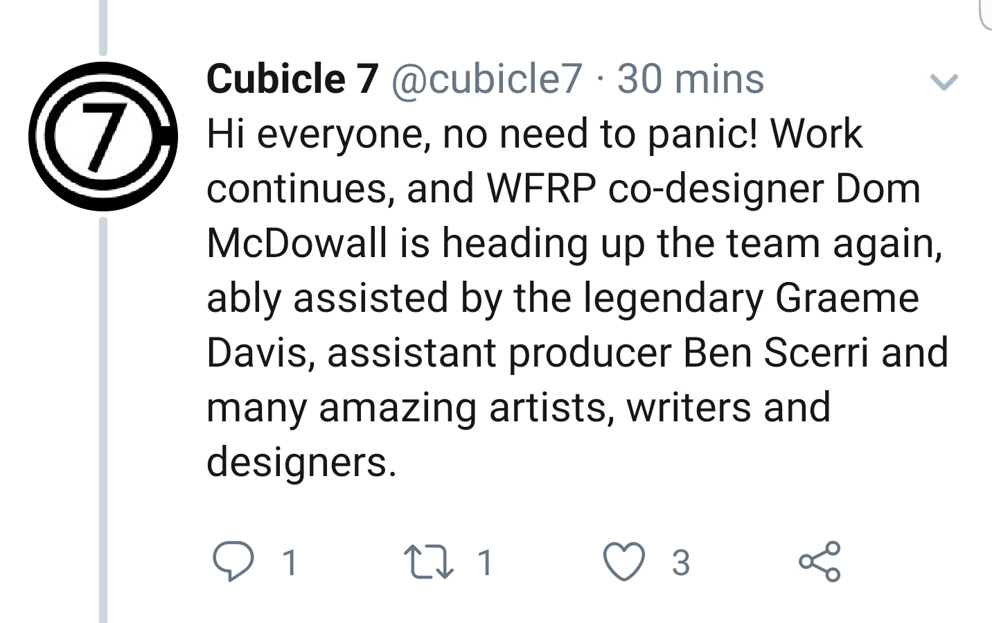The width and height of the screenshot is (992, 623).
Task: Open the Cubicle 7 profile avatar
Action: pos(103,137)
